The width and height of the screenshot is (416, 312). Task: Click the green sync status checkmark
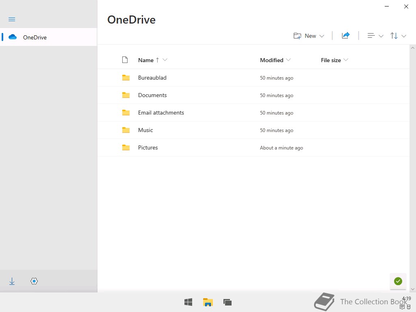click(398, 281)
